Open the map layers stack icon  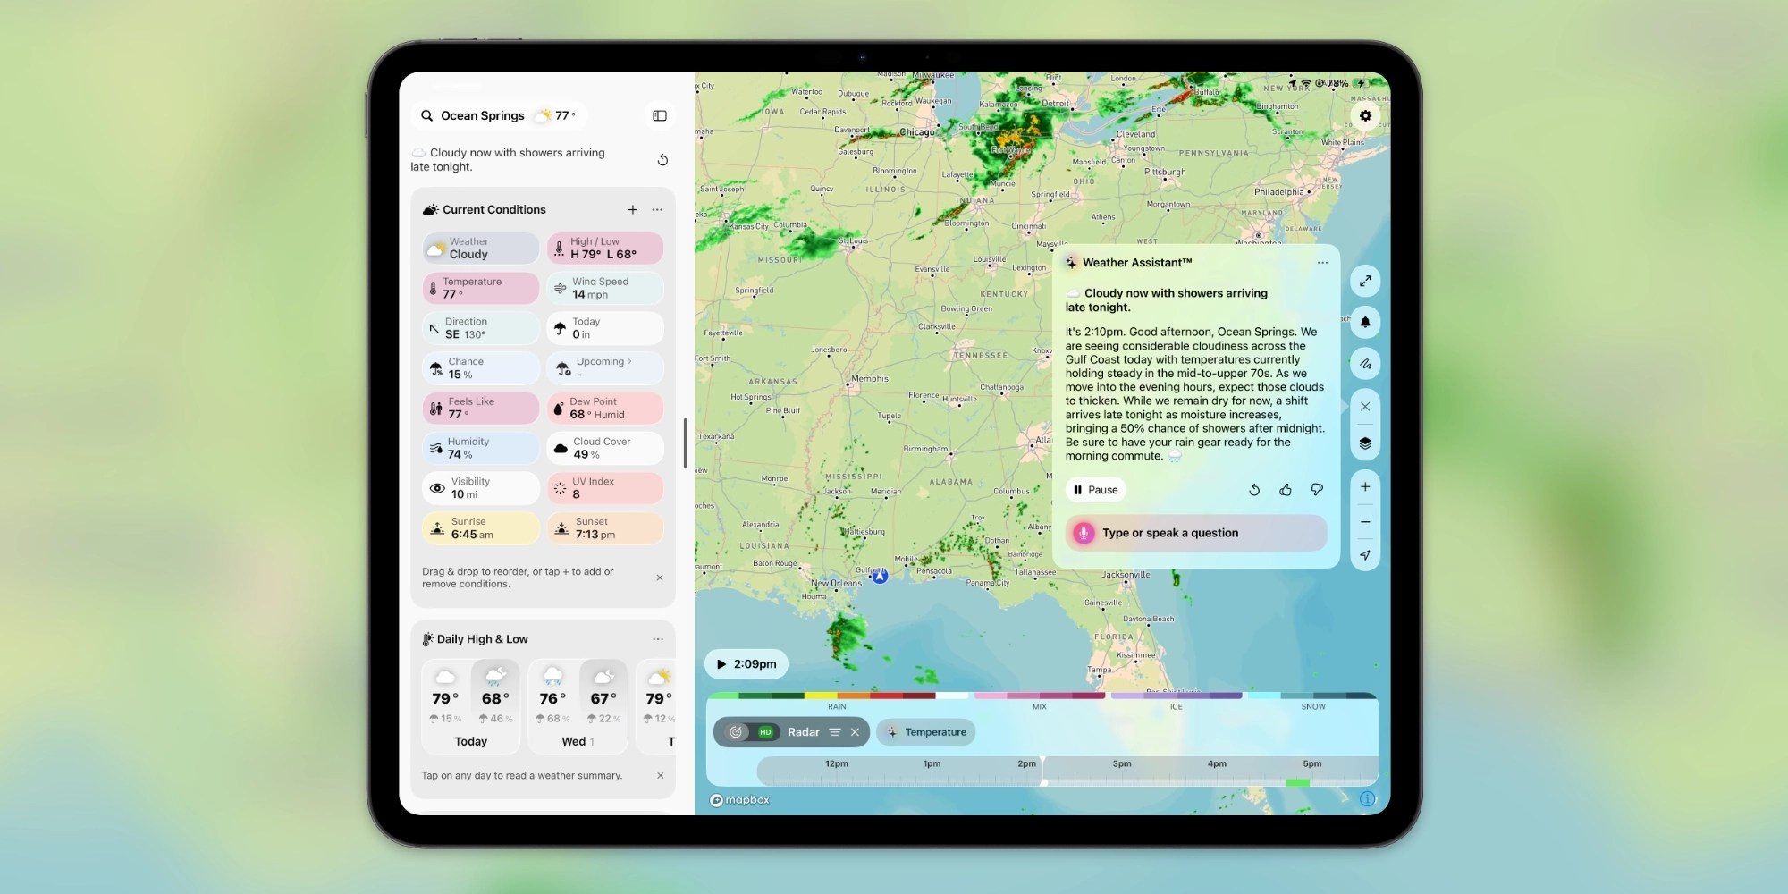coord(1365,443)
